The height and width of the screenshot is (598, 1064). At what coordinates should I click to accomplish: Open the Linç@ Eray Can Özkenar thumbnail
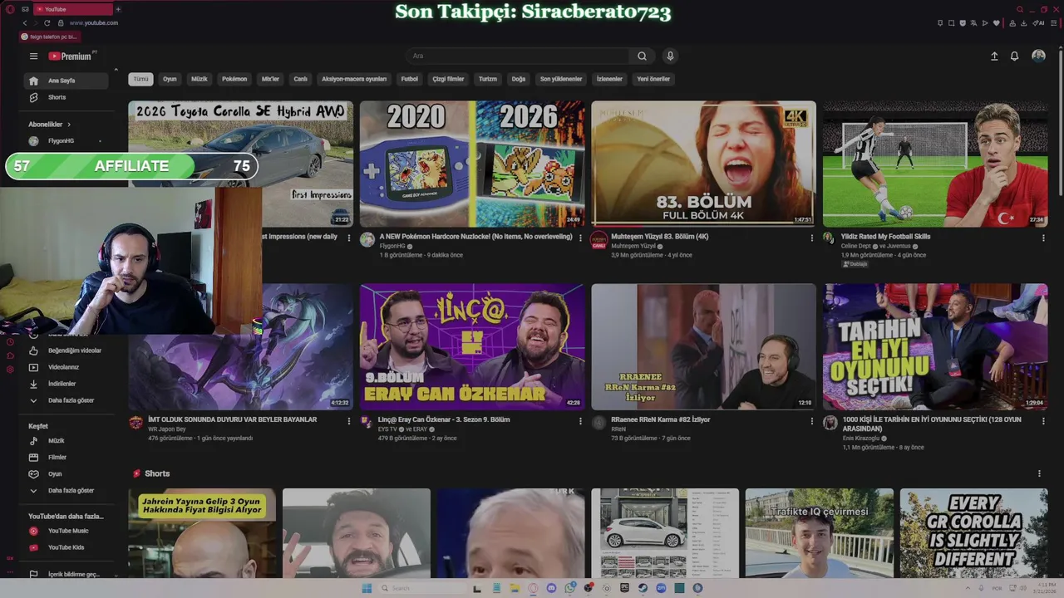click(472, 346)
